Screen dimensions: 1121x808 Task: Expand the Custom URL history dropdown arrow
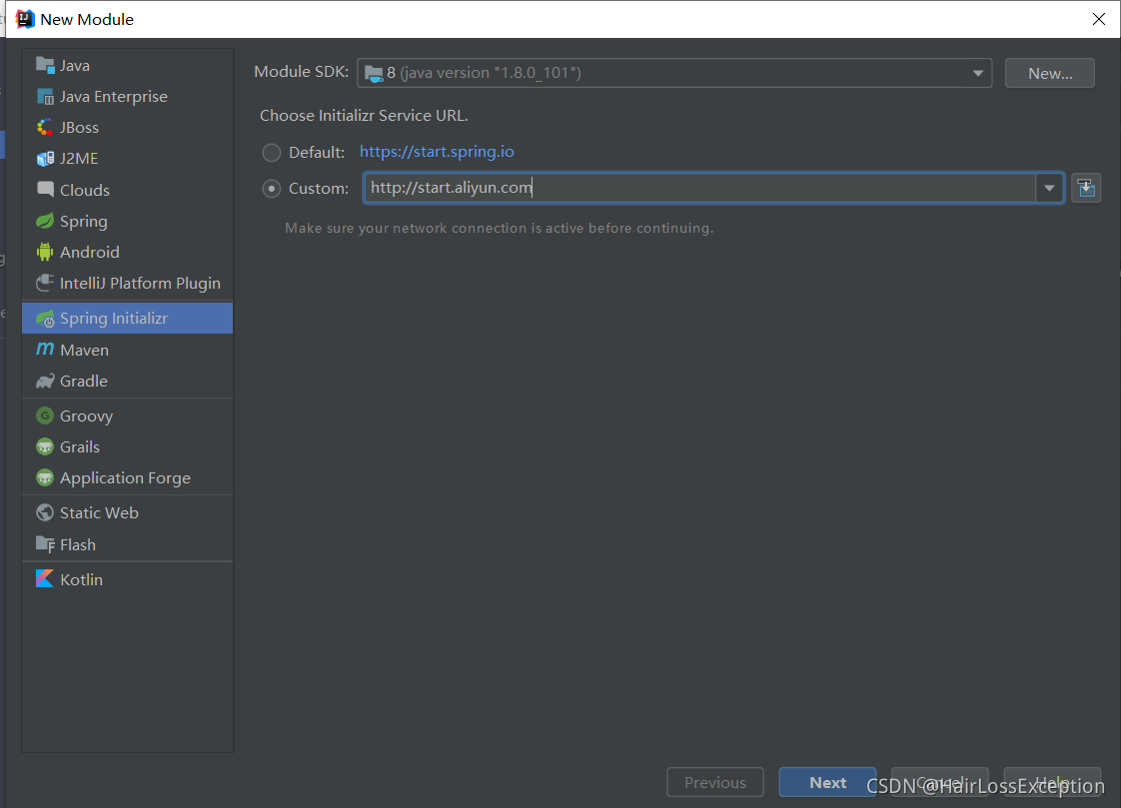1049,188
